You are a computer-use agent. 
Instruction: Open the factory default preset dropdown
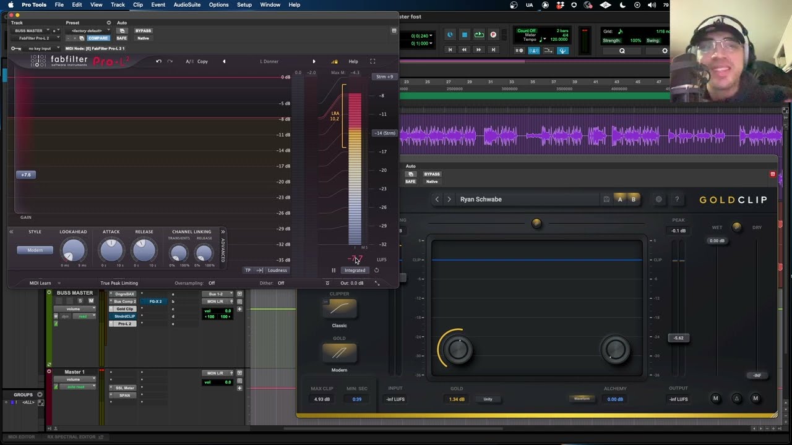pyautogui.click(x=87, y=30)
